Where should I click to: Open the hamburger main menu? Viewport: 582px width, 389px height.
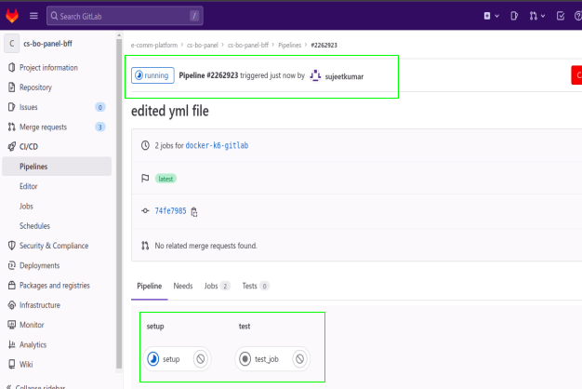click(33, 16)
